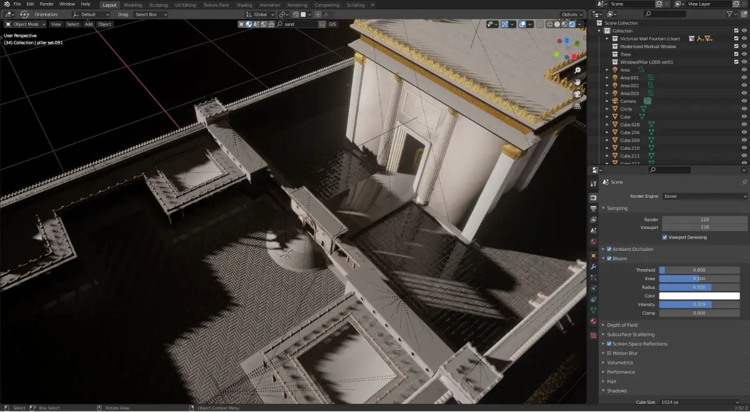Image resolution: width=750 pixels, height=412 pixels.
Task: Open the Global transform orientation dropdown
Action: (x=259, y=14)
